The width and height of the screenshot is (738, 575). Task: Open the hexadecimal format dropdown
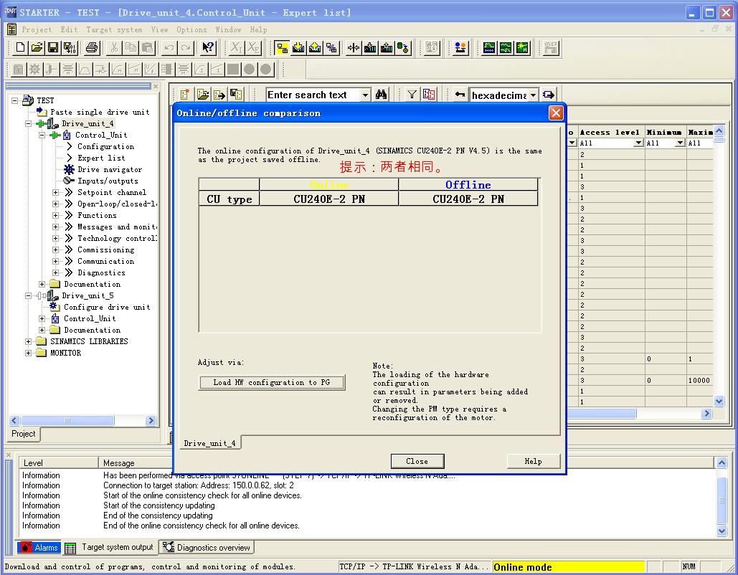tap(534, 95)
